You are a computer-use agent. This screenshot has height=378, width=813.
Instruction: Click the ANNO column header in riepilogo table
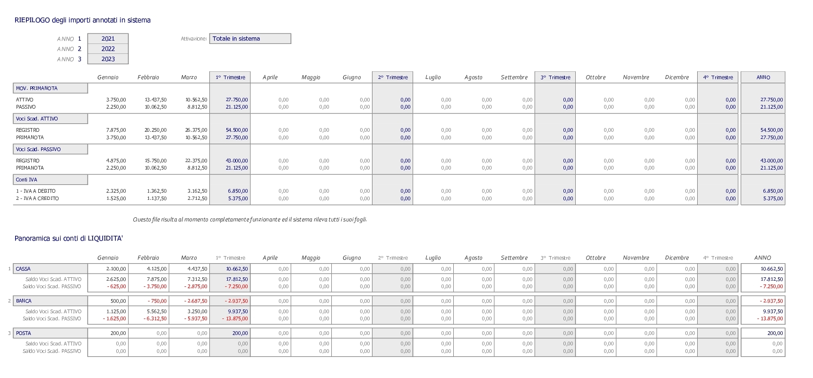pos(763,77)
